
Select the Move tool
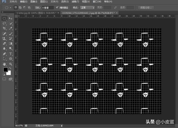coord(11,19)
